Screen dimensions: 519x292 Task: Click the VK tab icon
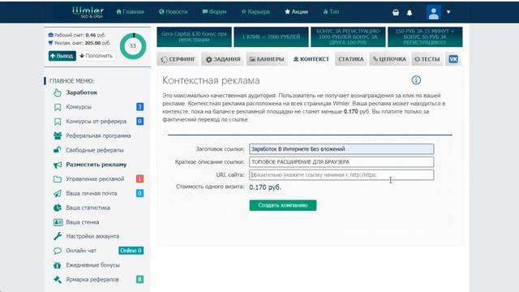coord(453,59)
